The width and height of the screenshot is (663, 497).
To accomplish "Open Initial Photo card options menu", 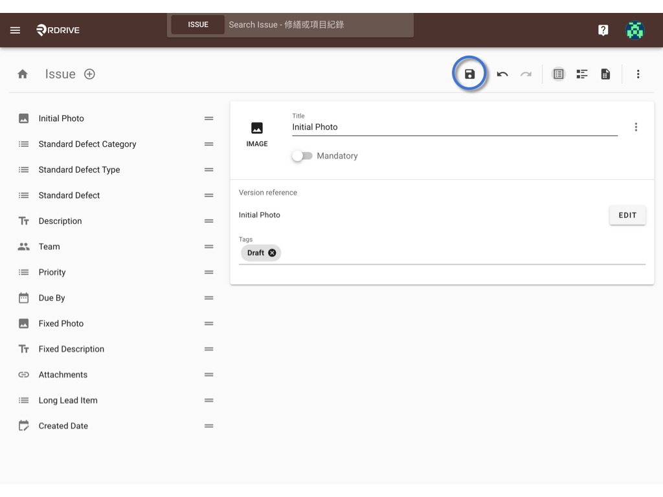I will pyautogui.click(x=636, y=127).
